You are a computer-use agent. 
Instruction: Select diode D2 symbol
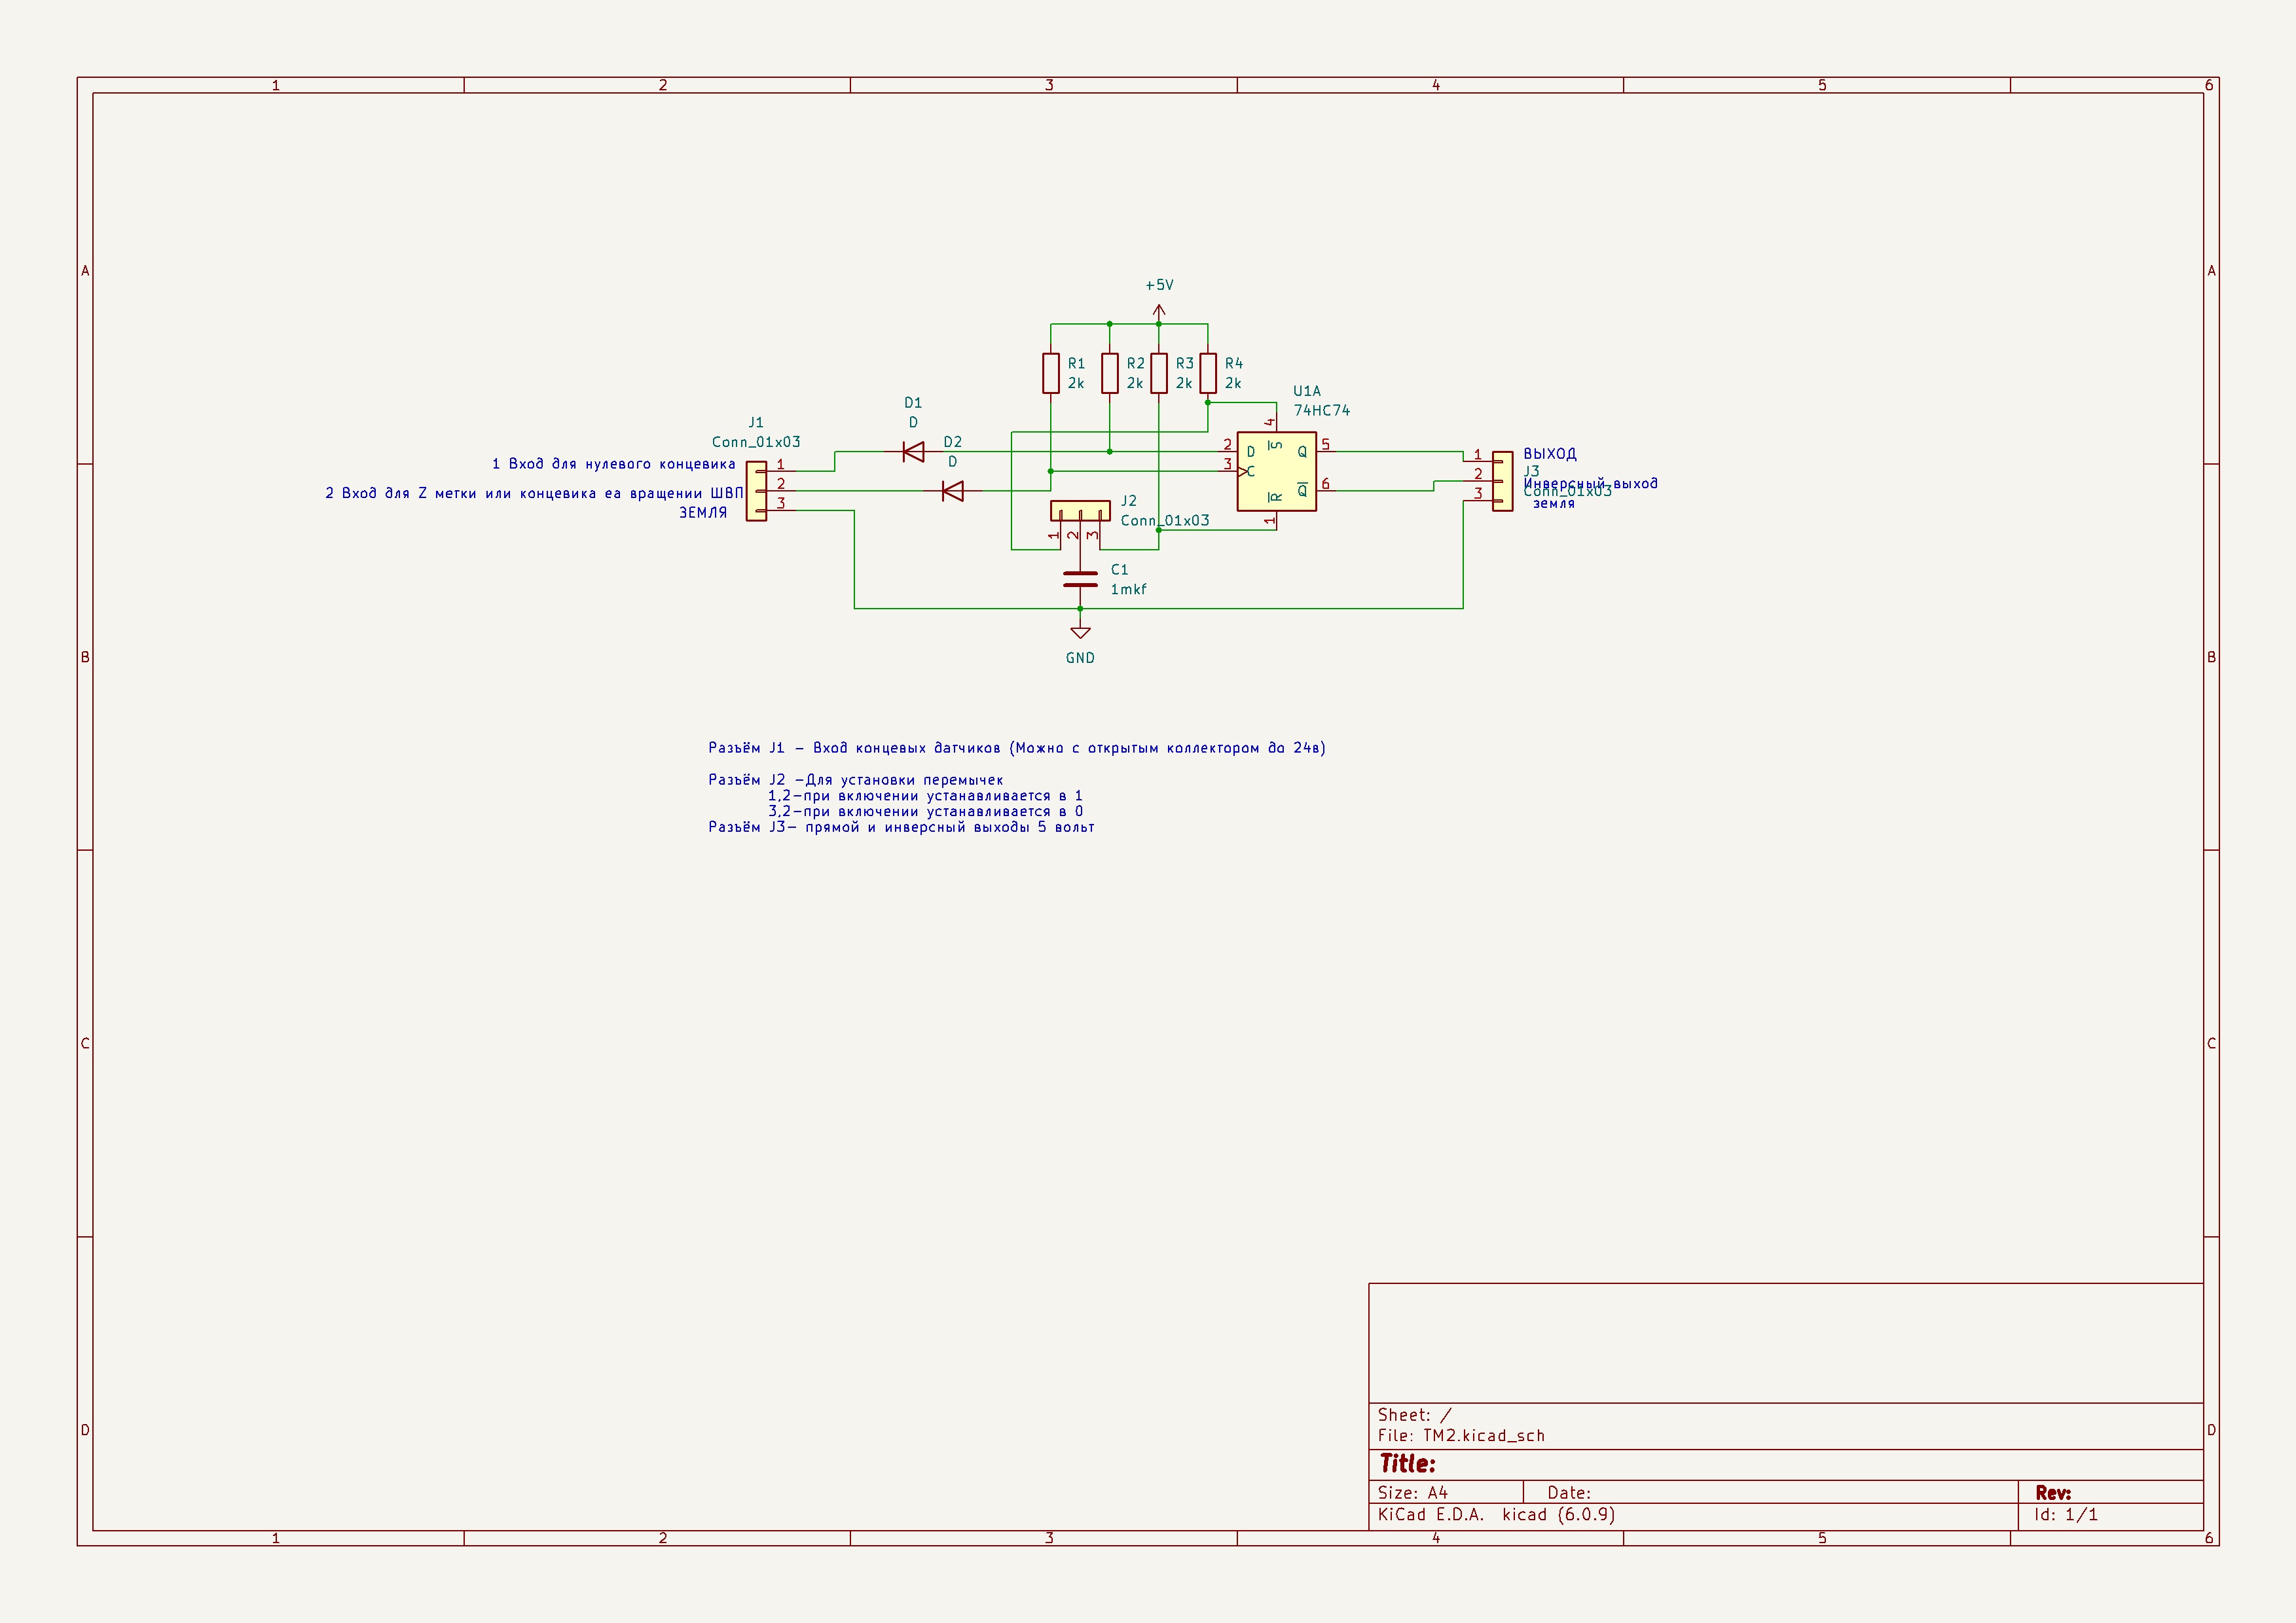click(953, 491)
